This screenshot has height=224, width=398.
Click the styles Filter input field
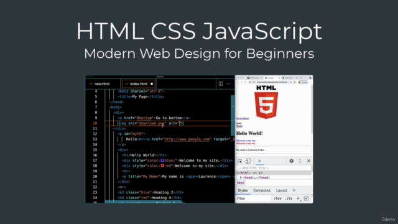point(253,198)
